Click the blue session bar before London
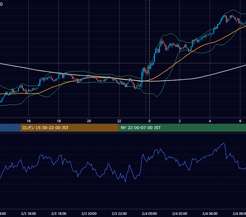The height and width of the screenshot is (217, 246). [10, 128]
